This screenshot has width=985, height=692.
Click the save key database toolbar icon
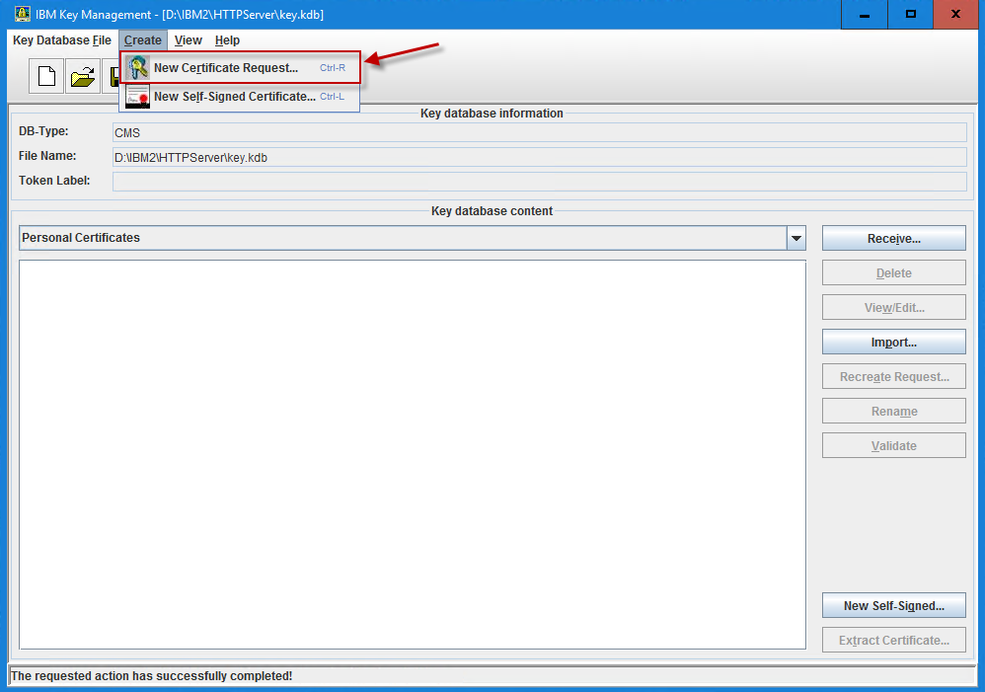pyautogui.click(x=114, y=75)
